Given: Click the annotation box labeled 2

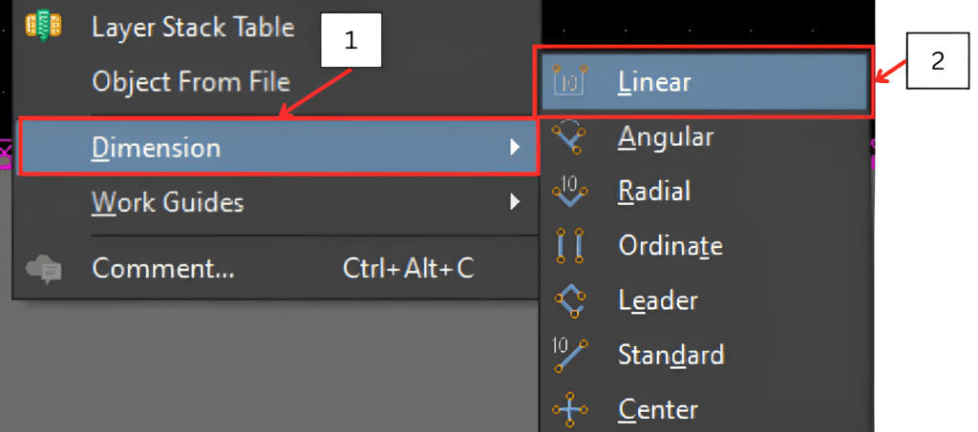Looking at the screenshot, I should pos(937,60).
